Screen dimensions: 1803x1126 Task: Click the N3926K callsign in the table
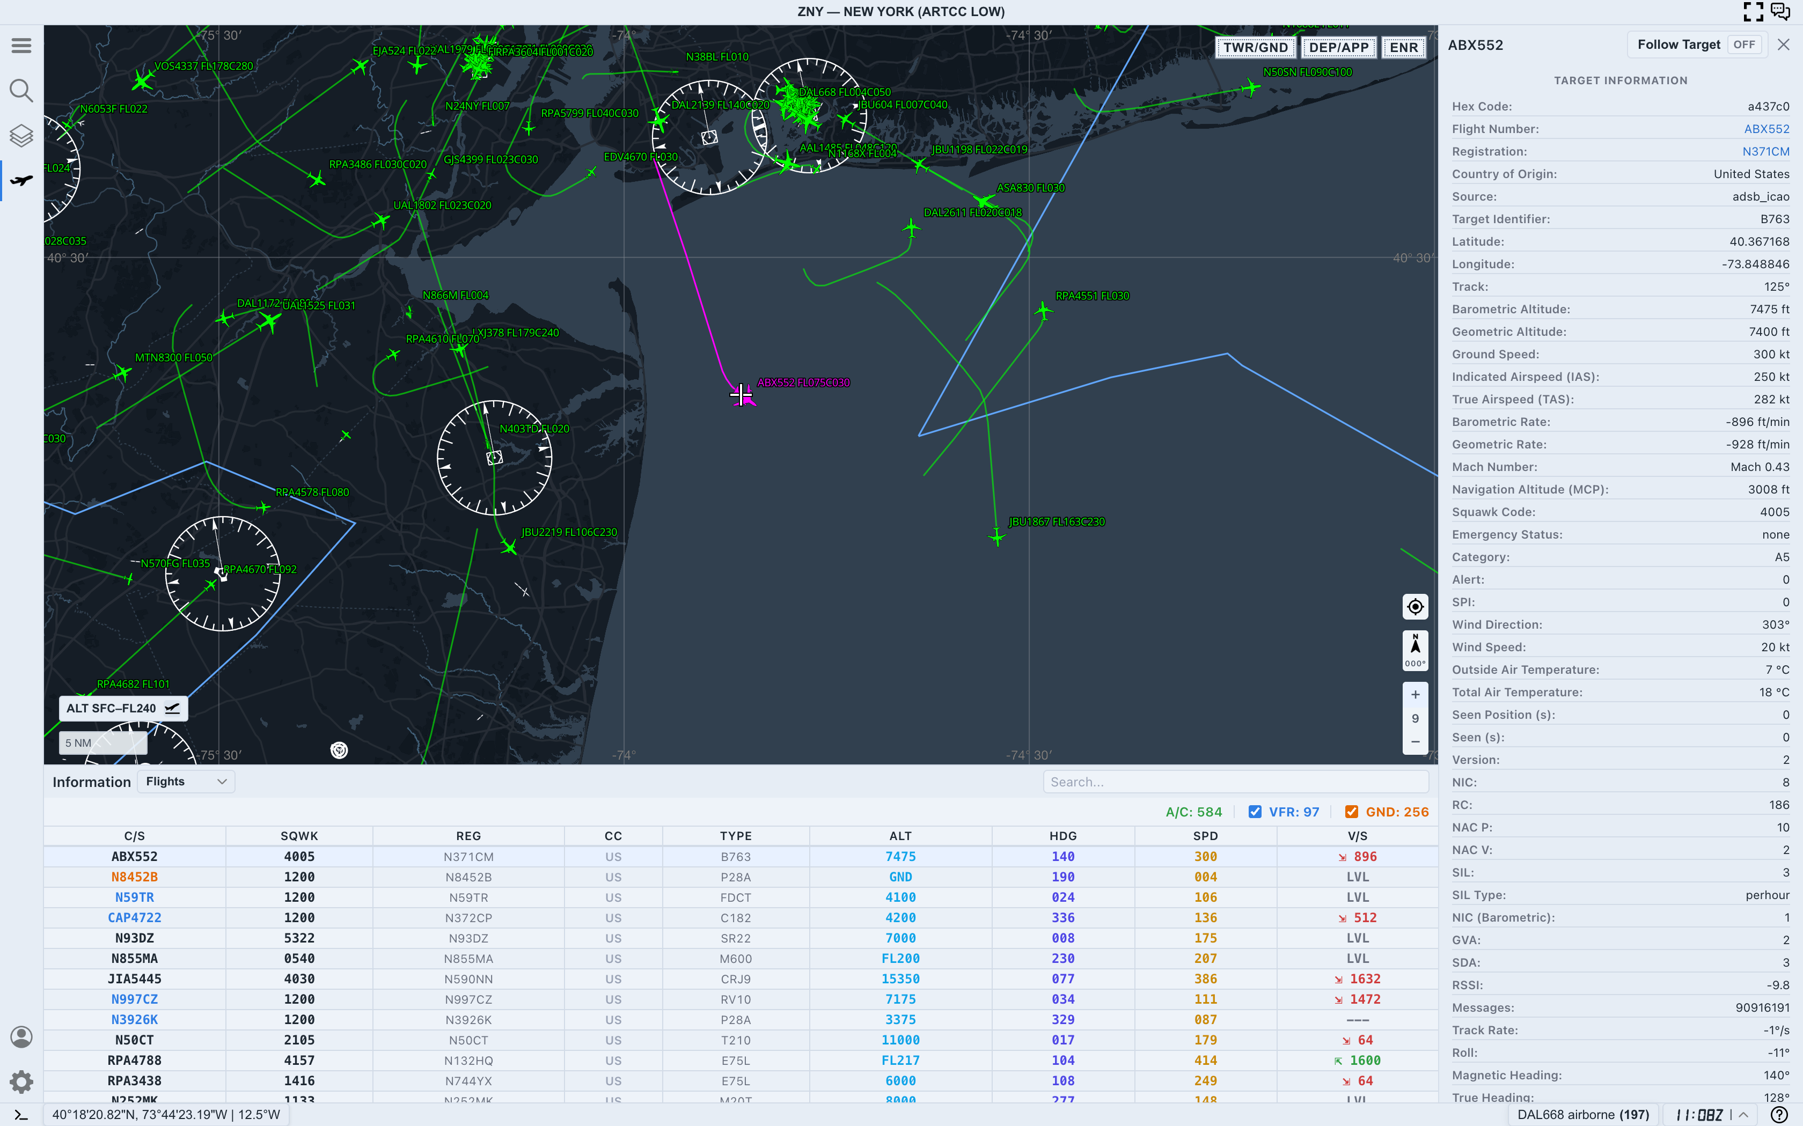134,1019
